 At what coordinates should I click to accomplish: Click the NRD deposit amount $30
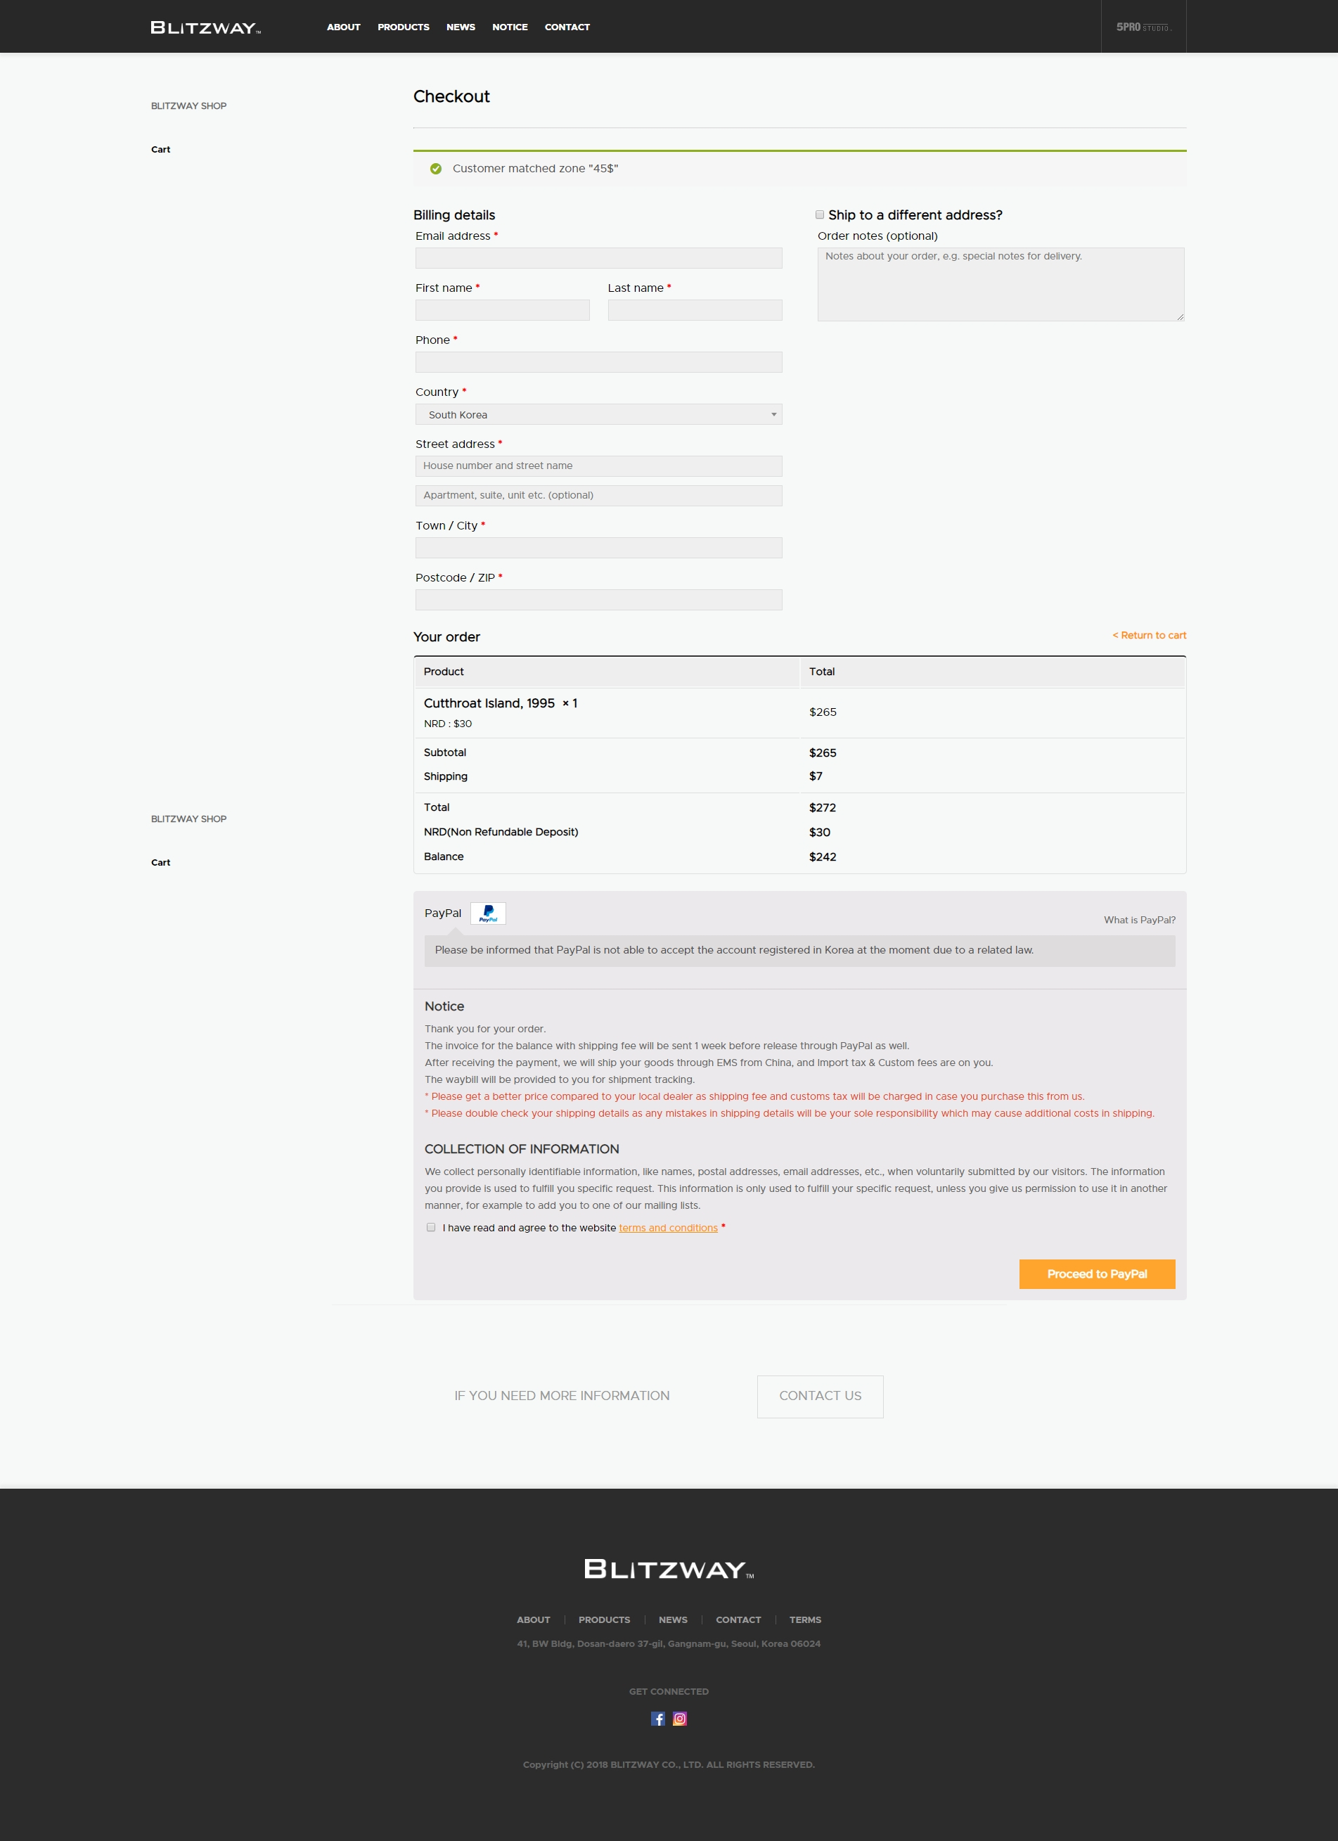pos(820,832)
